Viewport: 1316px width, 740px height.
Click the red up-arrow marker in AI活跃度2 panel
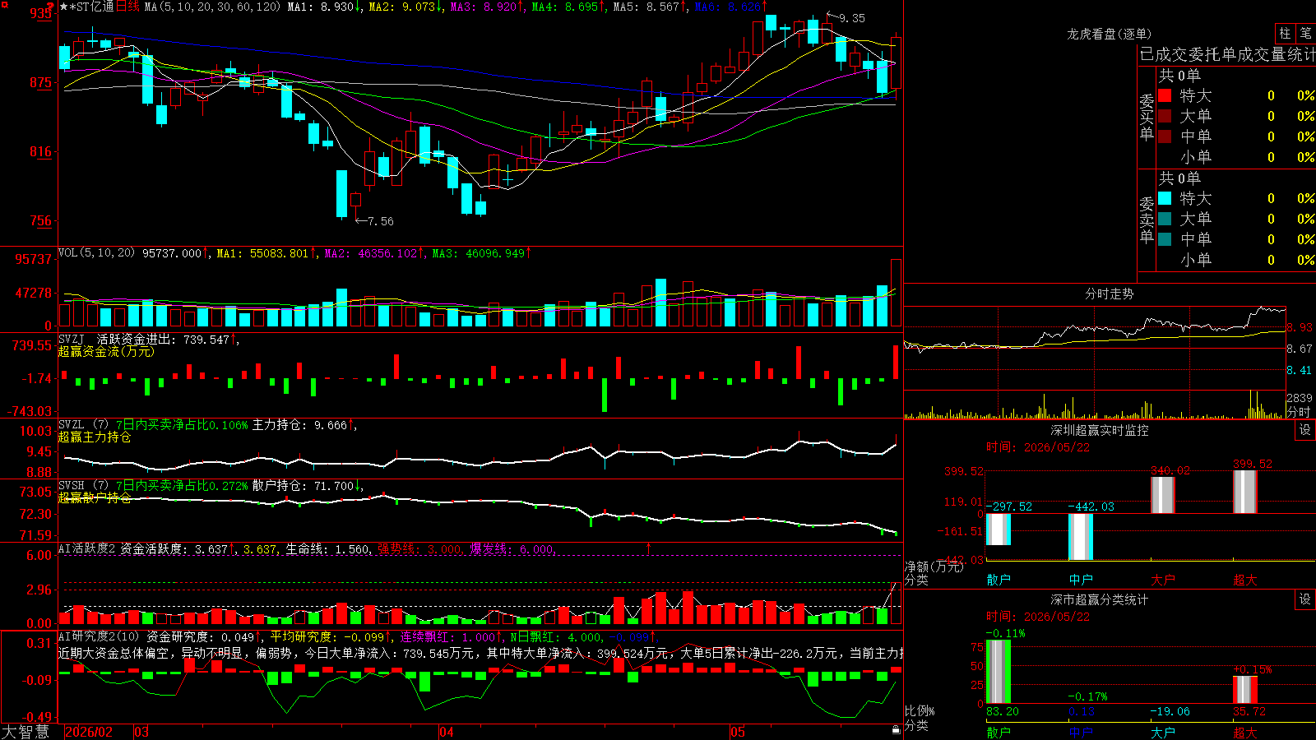pos(649,548)
